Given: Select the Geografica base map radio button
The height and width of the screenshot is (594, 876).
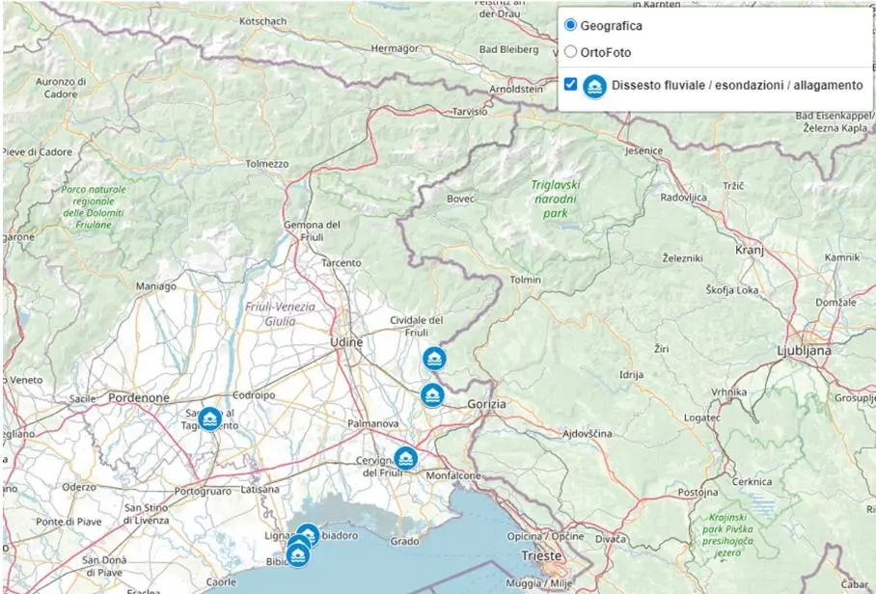Looking at the screenshot, I should click(x=570, y=25).
